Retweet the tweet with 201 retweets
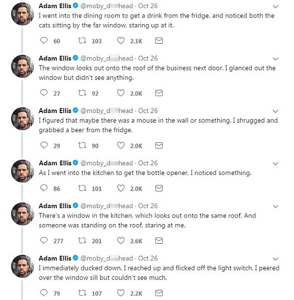The height and width of the screenshot is (300, 294). [x=82, y=241]
